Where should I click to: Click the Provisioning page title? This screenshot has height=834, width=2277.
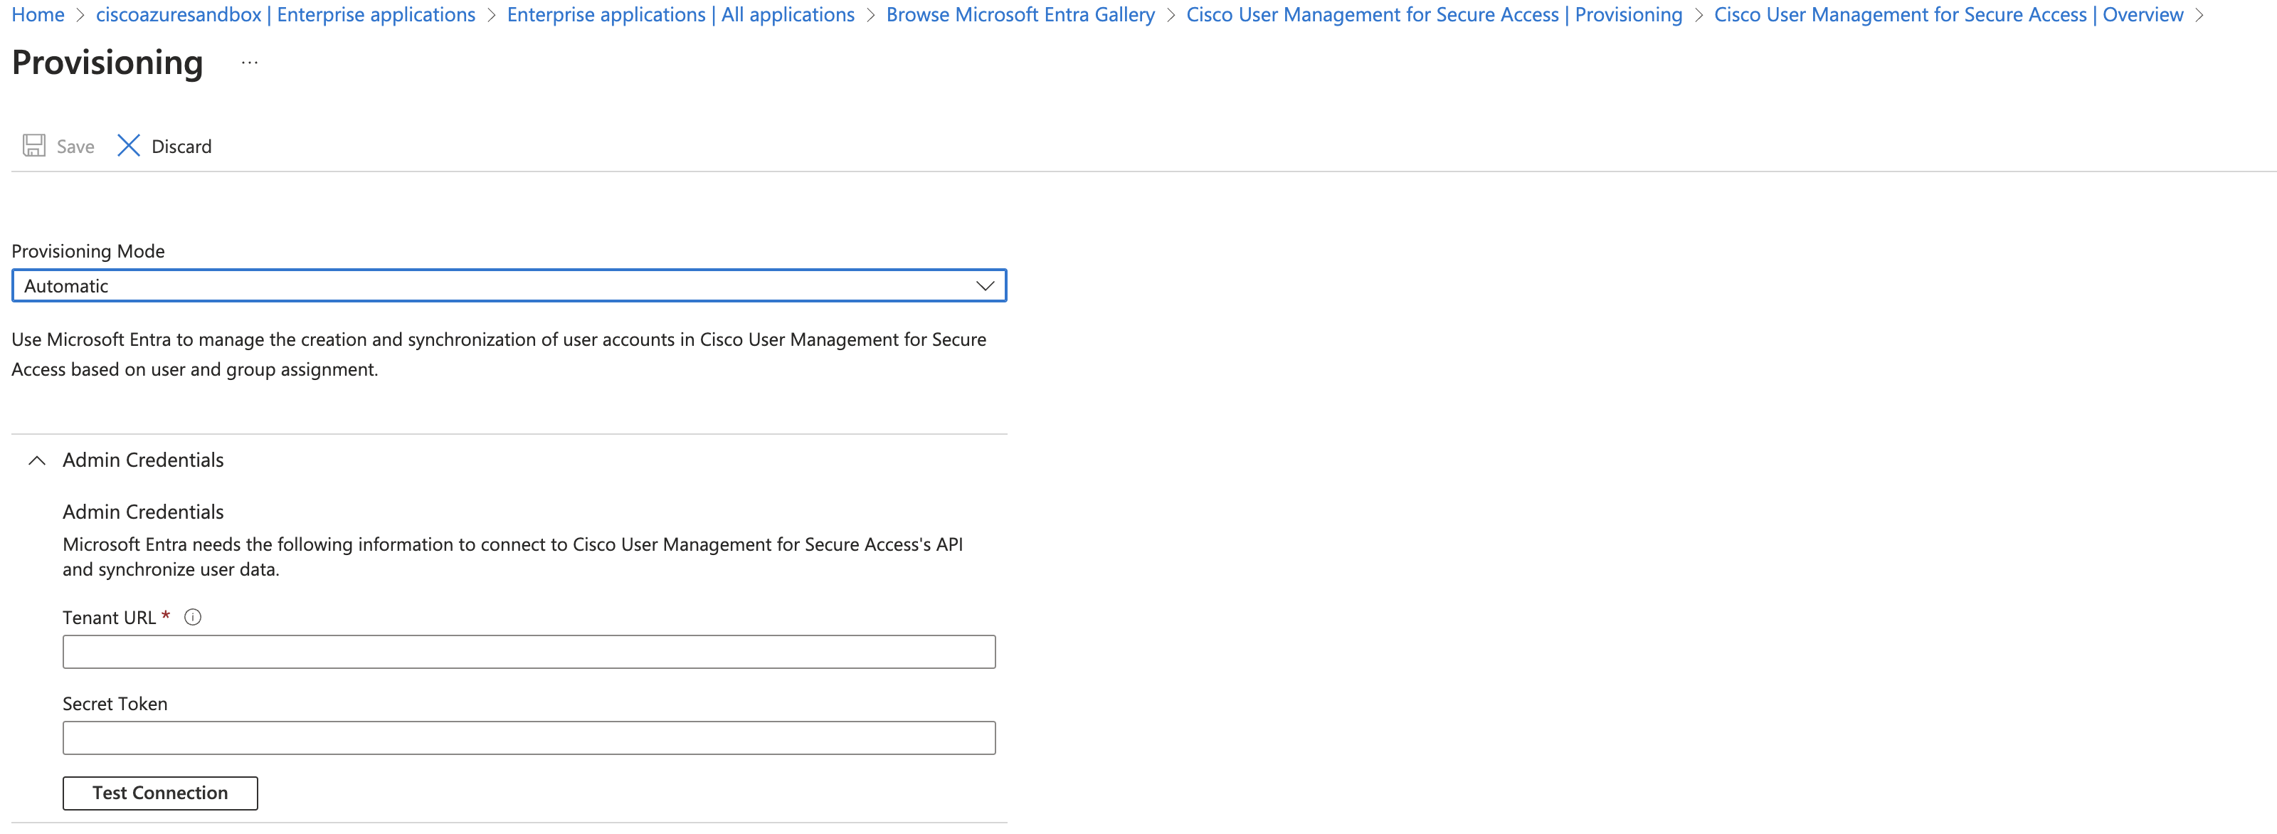(107, 63)
